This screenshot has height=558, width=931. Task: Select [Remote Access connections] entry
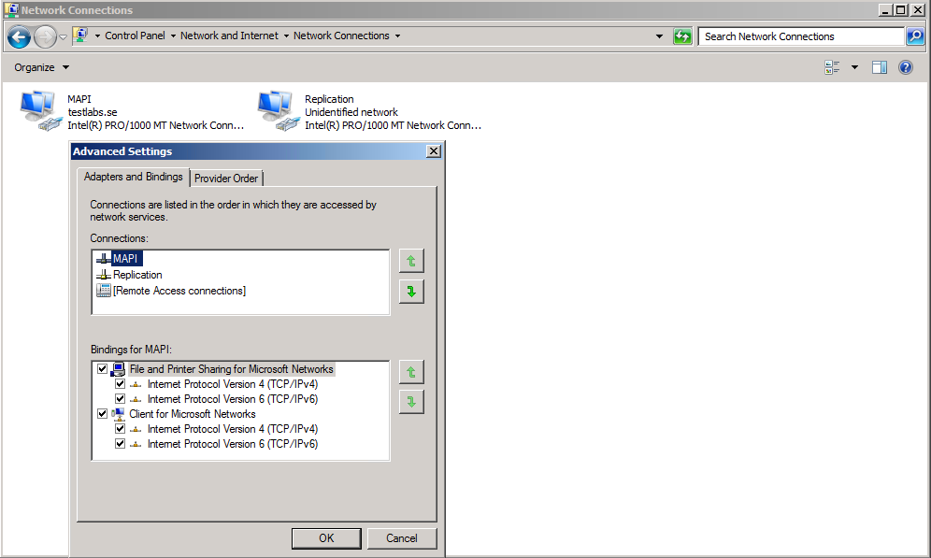tap(179, 291)
